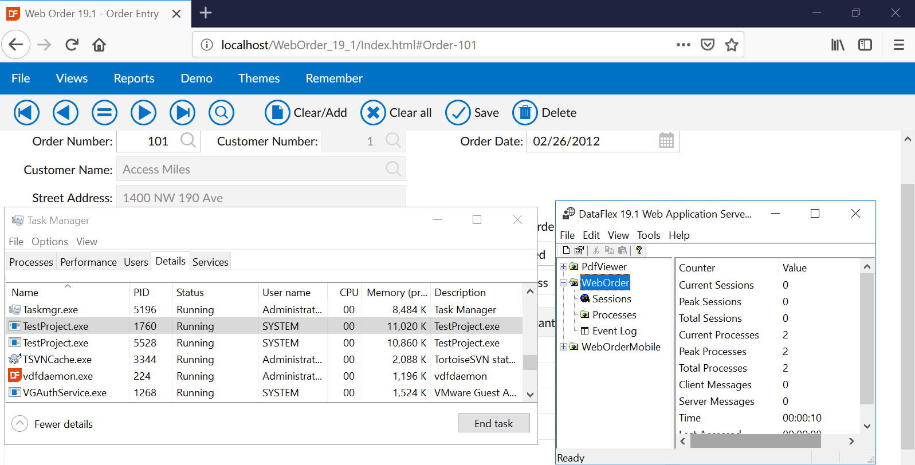Click the Order Date calendar icon
915x465 pixels.
(x=666, y=141)
